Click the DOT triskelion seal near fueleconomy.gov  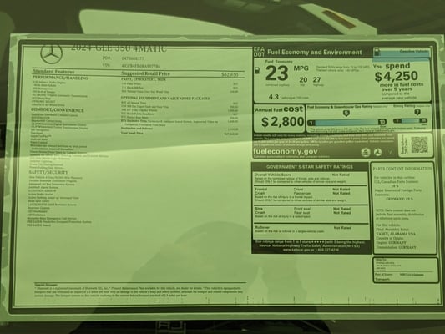(377, 152)
